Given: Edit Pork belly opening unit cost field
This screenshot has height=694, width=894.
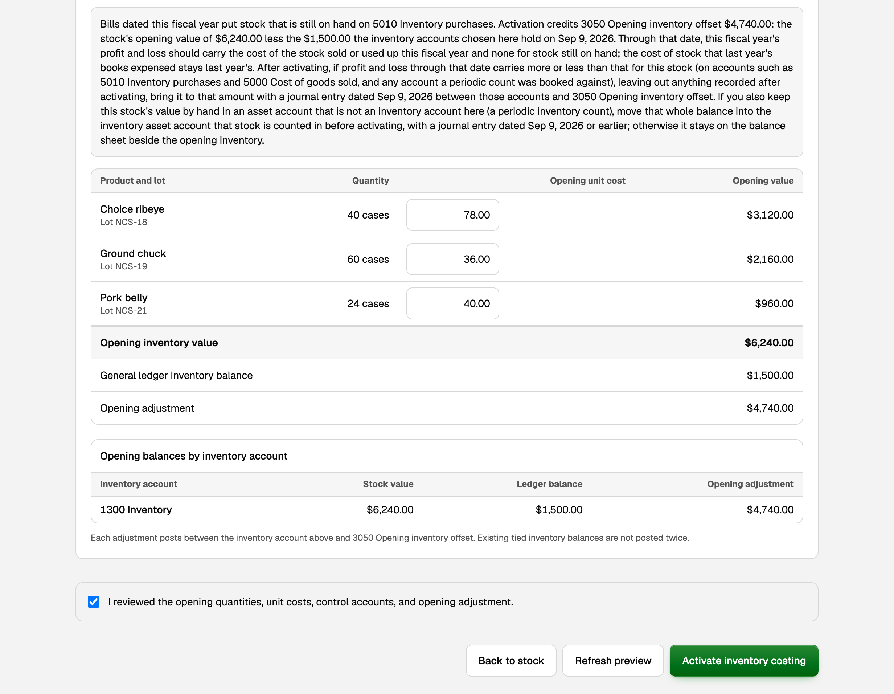Looking at the screenshot, I should coord(453,303).
